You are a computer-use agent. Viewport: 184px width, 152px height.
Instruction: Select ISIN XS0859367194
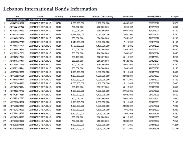coord(17,46)
